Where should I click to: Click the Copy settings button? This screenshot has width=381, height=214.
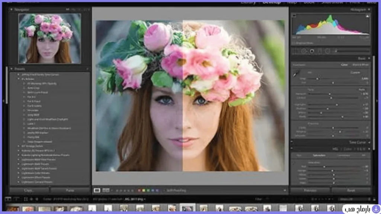(29, 191)
